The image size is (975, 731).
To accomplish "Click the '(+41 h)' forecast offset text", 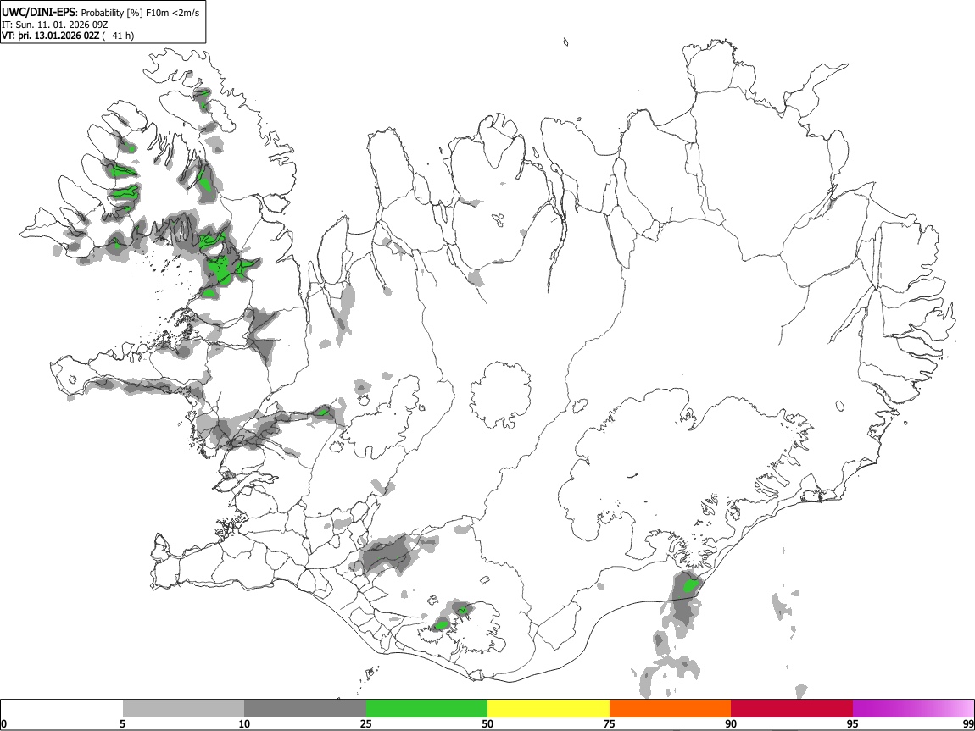I will [118, 36].
